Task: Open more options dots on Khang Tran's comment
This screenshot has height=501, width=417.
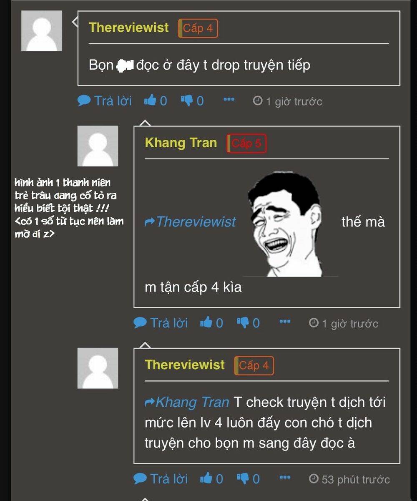Action: point(285,321)
